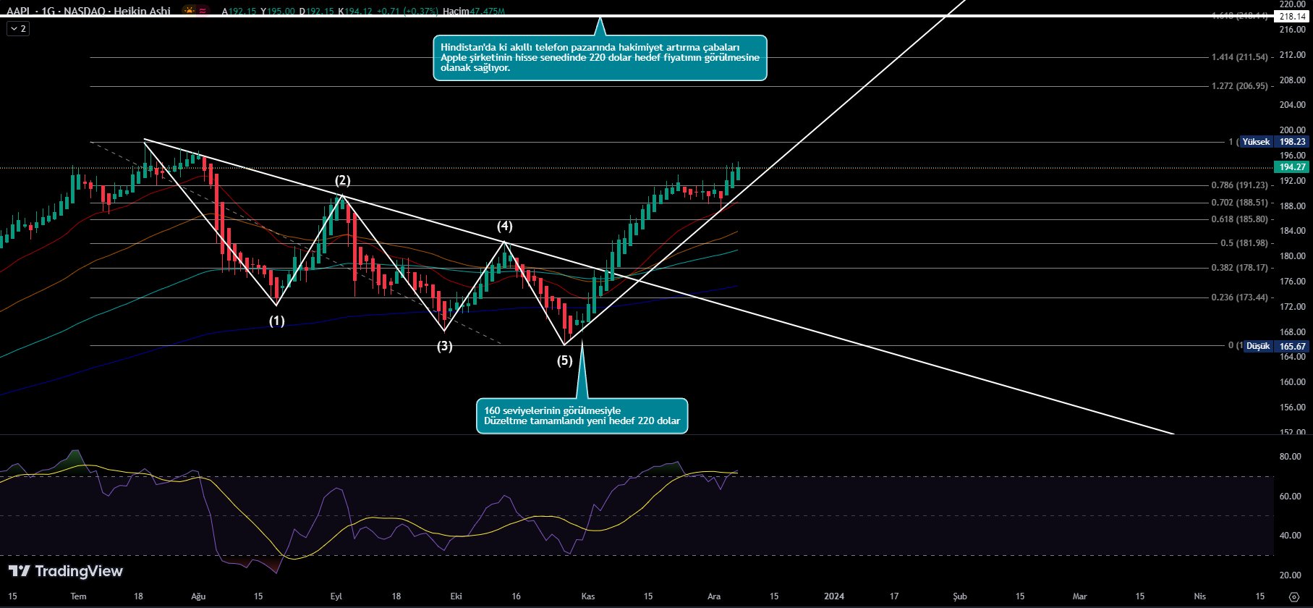
Task: Click the Kas label on time axis
Action: [588, 596]
